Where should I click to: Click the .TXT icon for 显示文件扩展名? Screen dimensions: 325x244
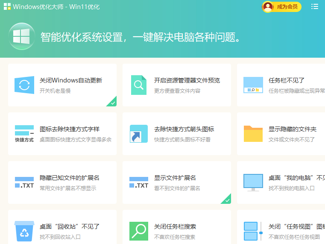139,182
